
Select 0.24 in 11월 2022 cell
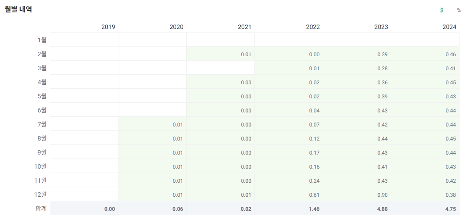pos(314,181)
